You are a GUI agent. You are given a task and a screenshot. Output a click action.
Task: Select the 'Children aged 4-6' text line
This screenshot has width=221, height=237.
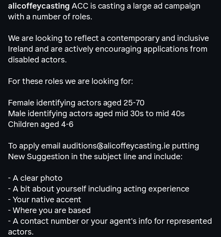click(x=41, y=124)
